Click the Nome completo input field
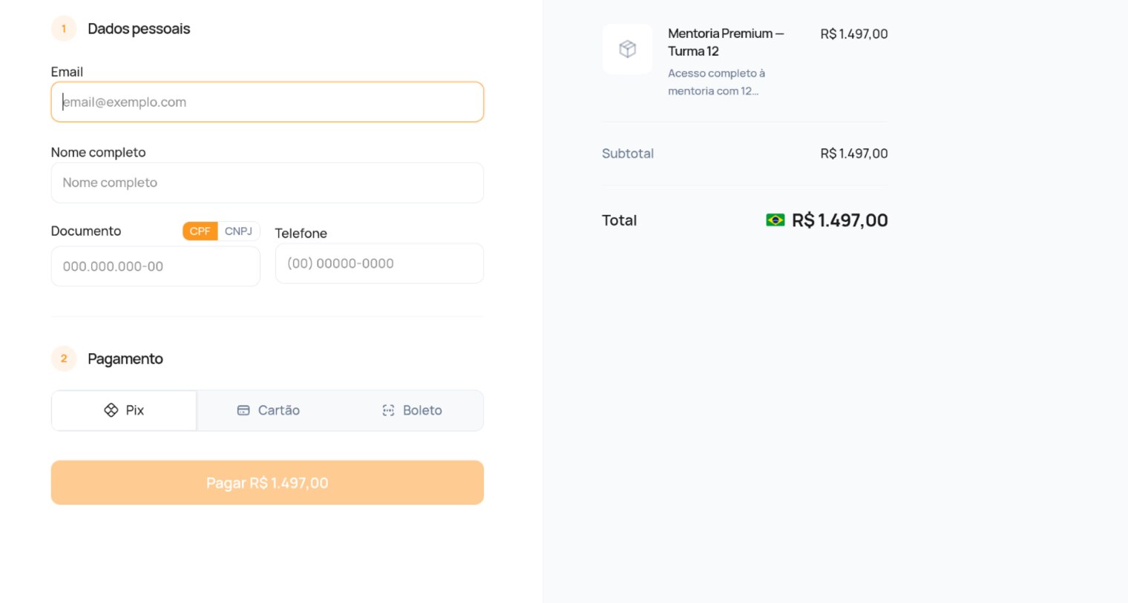This screenshot has width=1128, height=603. click(267, 182)
